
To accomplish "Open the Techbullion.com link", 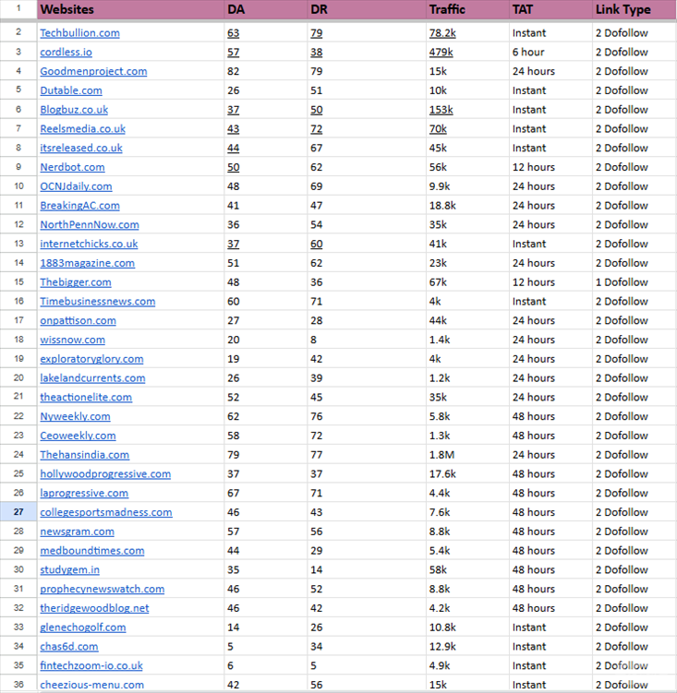I will 79,33.
